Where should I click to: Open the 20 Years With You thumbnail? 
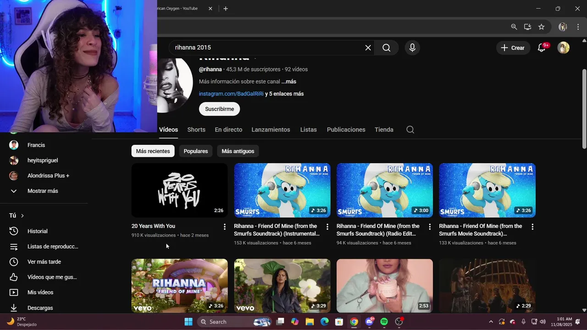179,190
